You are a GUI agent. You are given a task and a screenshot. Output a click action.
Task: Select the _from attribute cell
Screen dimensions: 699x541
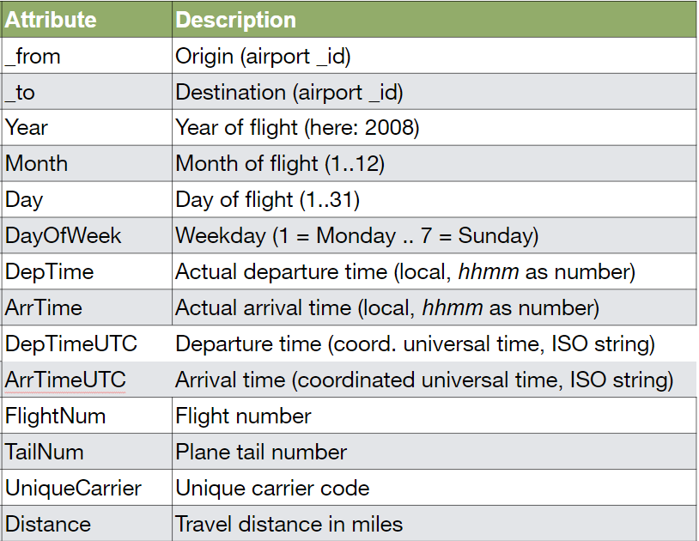[87, 56]
